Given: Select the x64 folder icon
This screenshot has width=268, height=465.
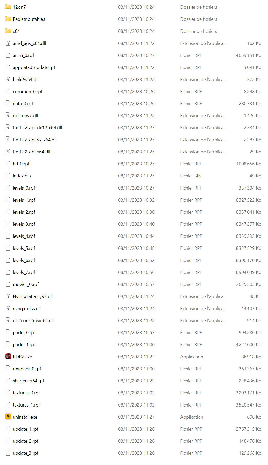Looking at the screenshot, I should pos(8,31).
